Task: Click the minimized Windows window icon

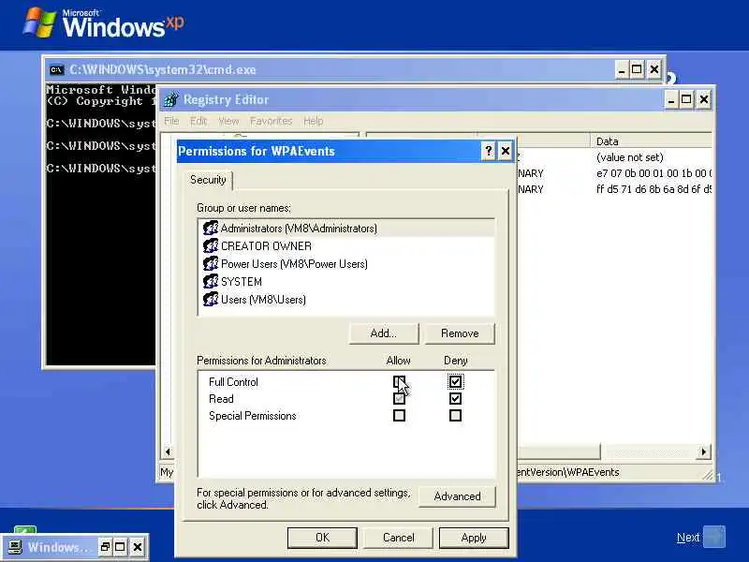Action: coord(15,547)
